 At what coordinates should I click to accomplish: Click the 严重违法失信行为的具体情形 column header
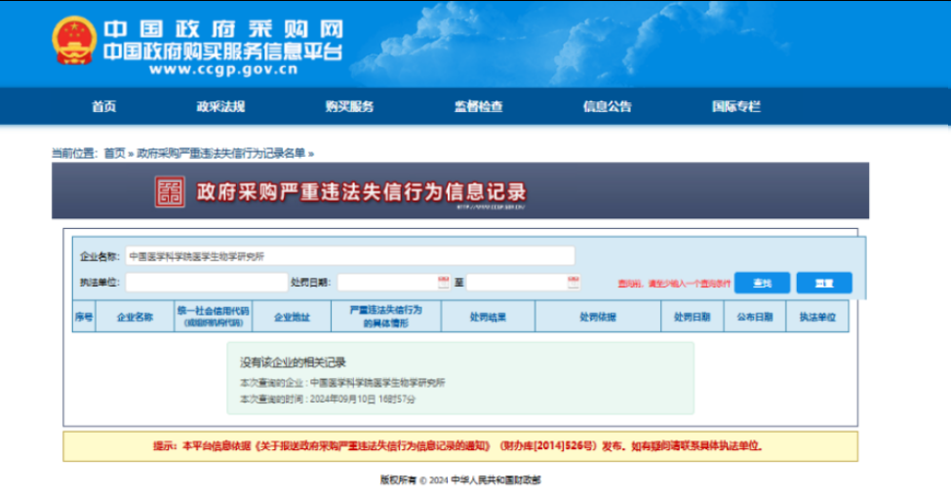pos(385,317)
